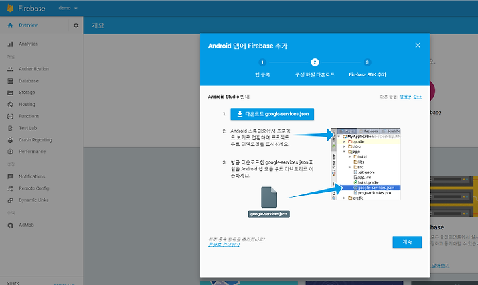The height and width of the screenshot is (285, 478).
Task: Click the Firebase flame logo
Action: point(10,8)
